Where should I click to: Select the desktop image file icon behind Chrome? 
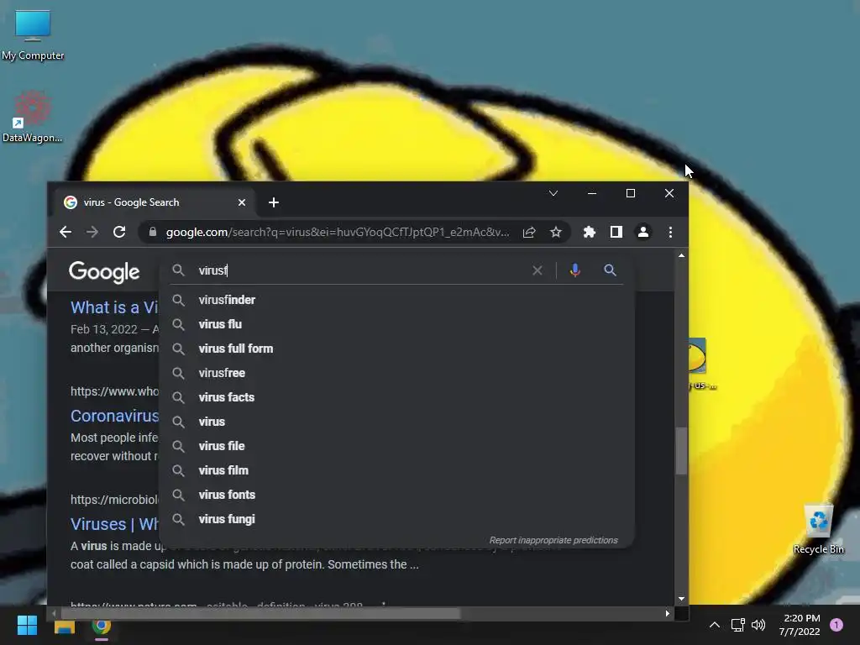[x=700, y=363]
